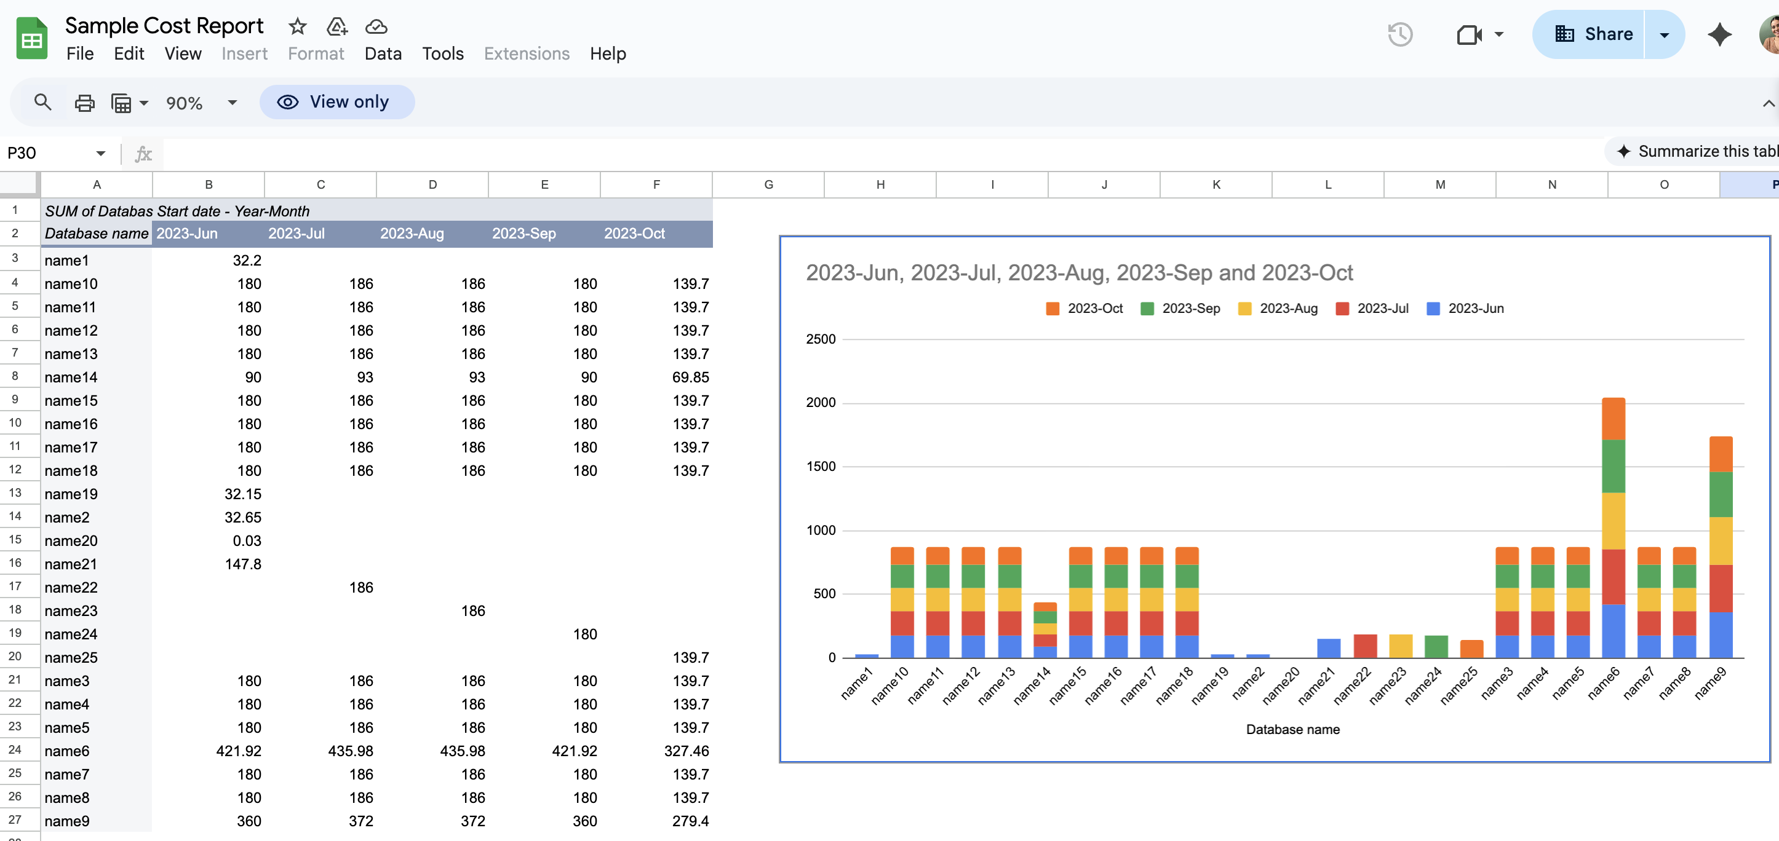Select the 279.4 value for name9
The image size is (1779, 841).
656,821
